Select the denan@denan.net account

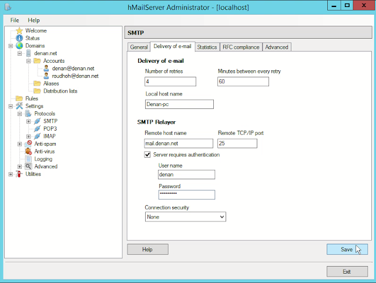[x=73, y=69]
